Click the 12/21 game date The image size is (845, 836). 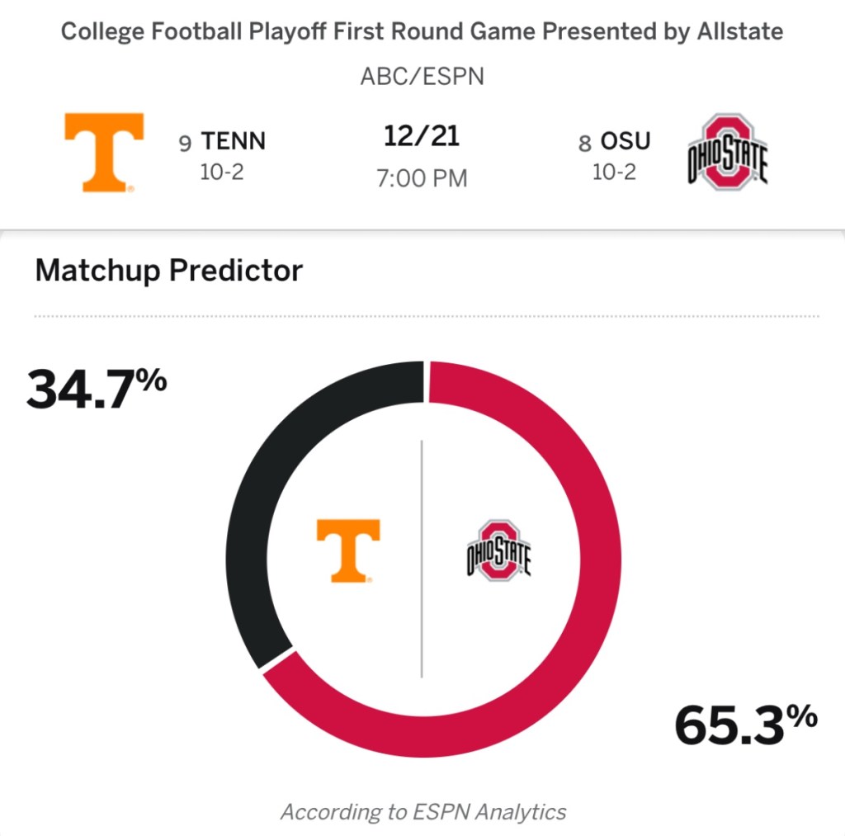(x=422, y=136)
